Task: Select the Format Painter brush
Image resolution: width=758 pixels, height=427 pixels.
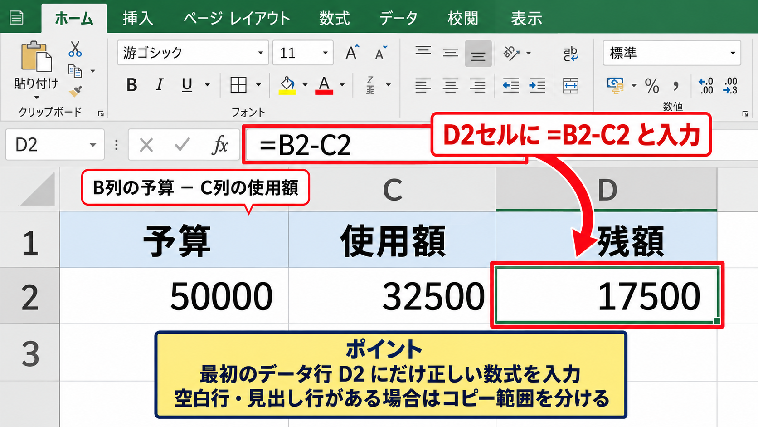Action: [x=75, y=91]
